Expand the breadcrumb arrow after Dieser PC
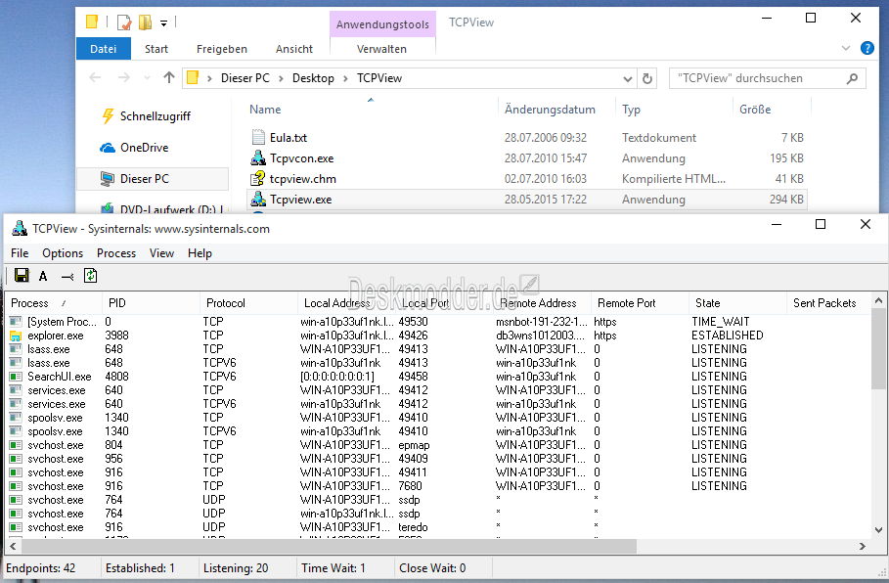This screenshot has height=583, width=889. [281, 78]
